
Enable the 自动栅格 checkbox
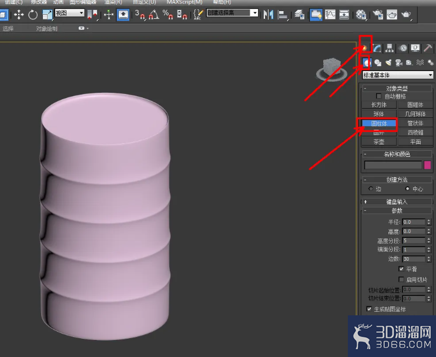click(378, 96)
